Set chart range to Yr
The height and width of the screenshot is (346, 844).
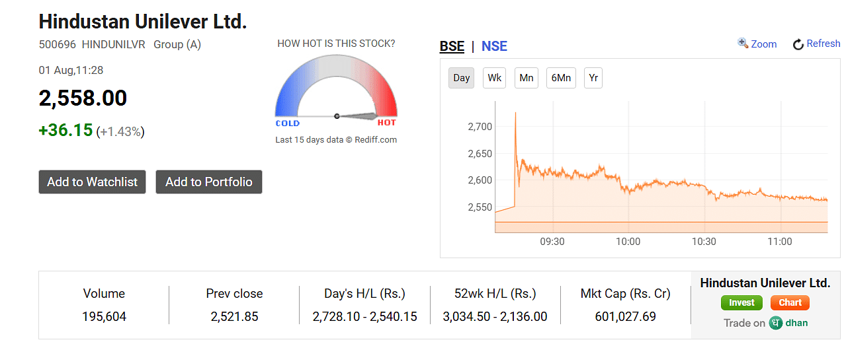(593, 78)
